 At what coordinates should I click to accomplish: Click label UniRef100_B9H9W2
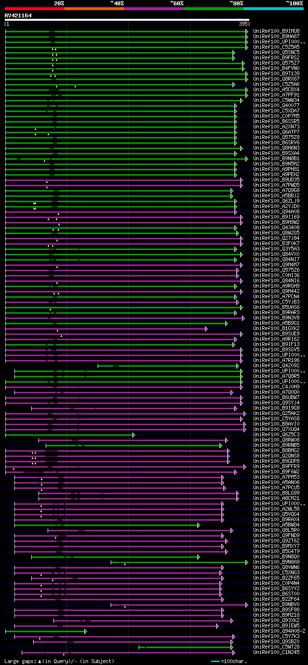tap(276, 222)
